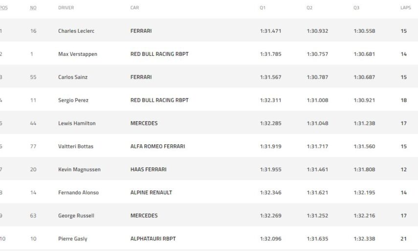Select Carlos Sainz in the driver column
Image resolution: width=418 pixels, height=251 pixels.
[73, 77]
